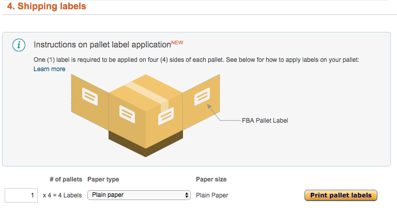Click the label on box front-left face

pyautogui.click(x=127, y=114)
